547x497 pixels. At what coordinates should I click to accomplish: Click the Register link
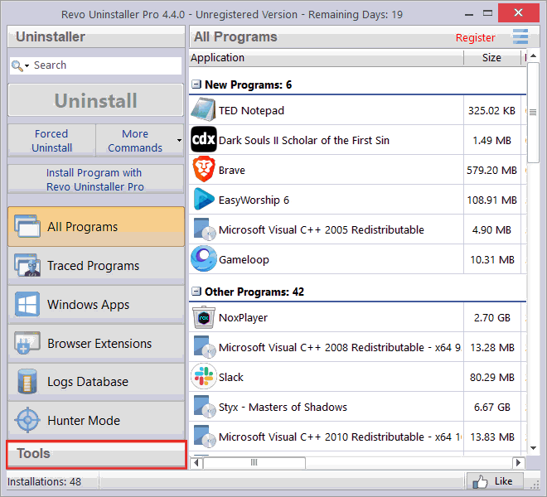point(475,37)
